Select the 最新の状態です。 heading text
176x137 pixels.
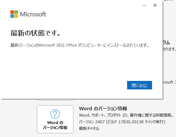(x=36, y=33)
